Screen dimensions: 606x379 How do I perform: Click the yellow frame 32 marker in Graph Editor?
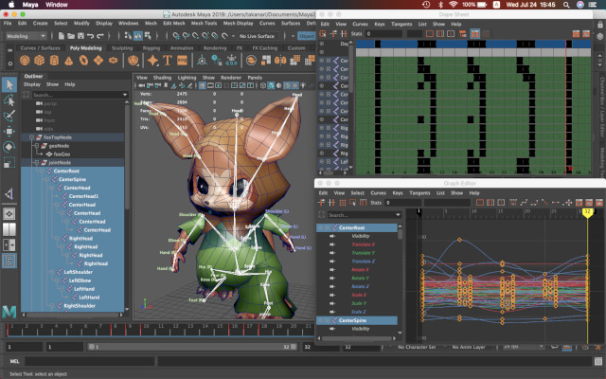(587, 212)
